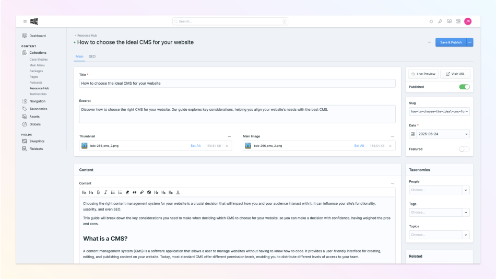Open the documentation book icon
The image size is (496, 279).
[x=449, y=21]
